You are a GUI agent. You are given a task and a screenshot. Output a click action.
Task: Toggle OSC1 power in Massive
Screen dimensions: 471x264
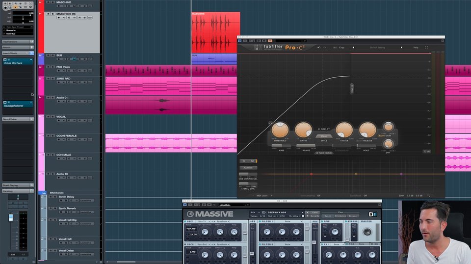click(x=185, y=221)
